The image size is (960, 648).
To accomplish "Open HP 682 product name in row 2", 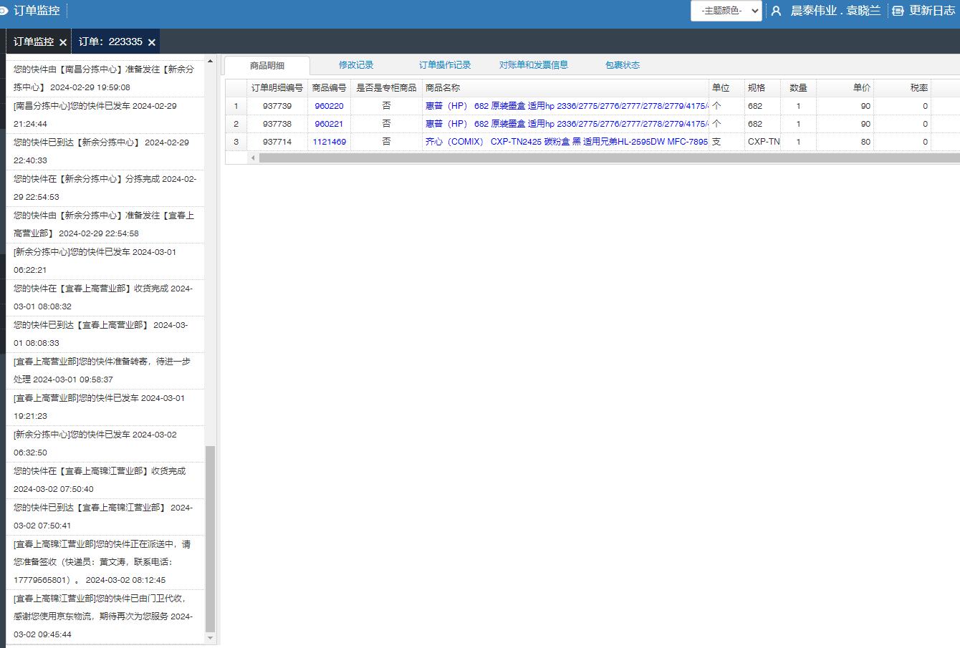I will click(567, 124).
